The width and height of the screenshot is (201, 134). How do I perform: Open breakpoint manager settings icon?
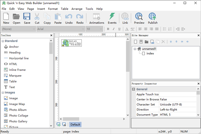[64, 124]
